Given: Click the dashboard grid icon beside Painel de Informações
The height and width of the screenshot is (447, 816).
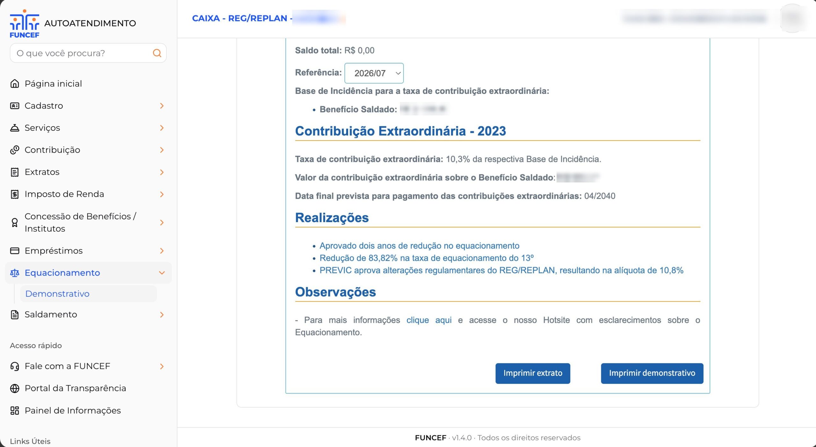Looking at the screenshot, I should point(15,410).
